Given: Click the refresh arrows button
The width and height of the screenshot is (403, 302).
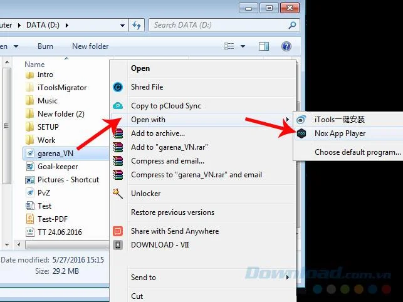Looking at the screenshot, I should (137, 25).
